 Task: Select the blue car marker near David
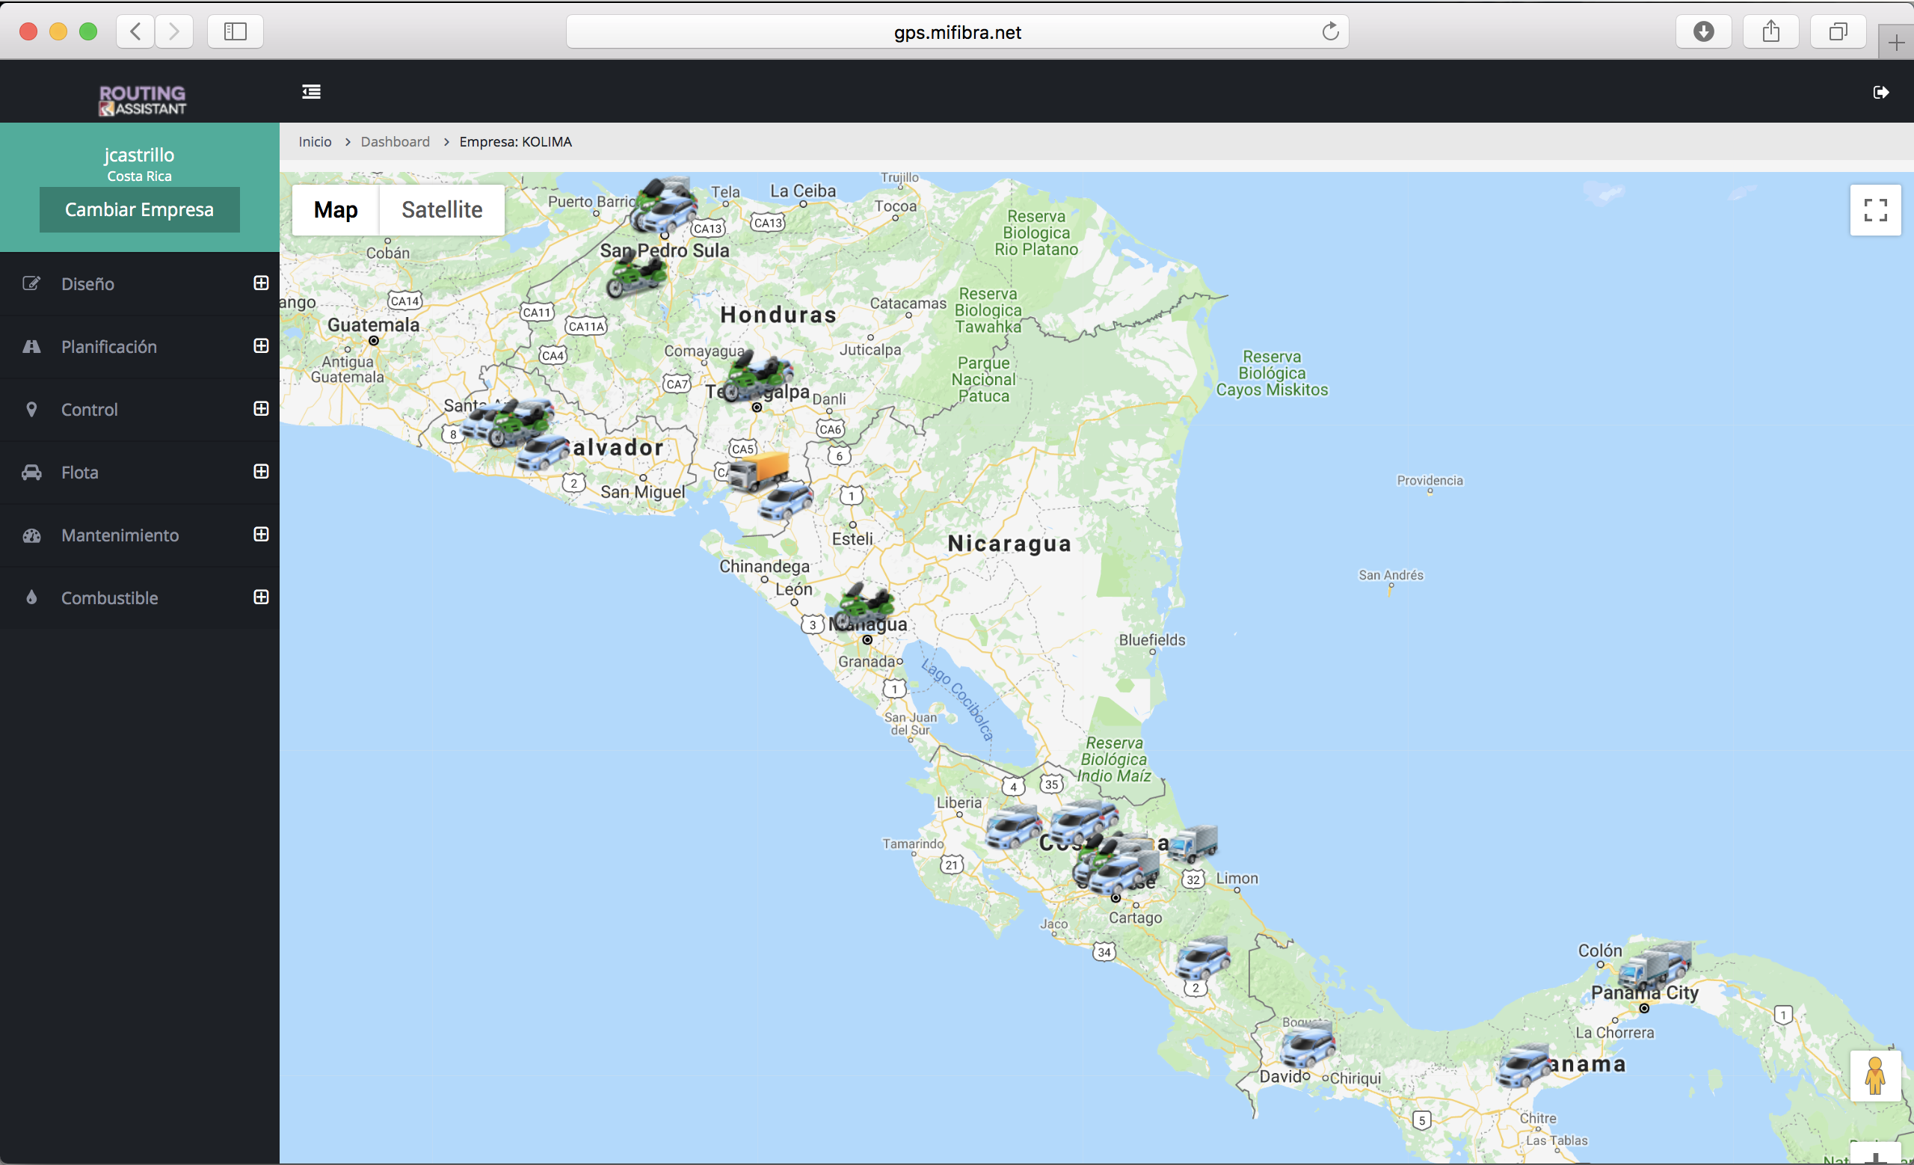[1307, 1045]
